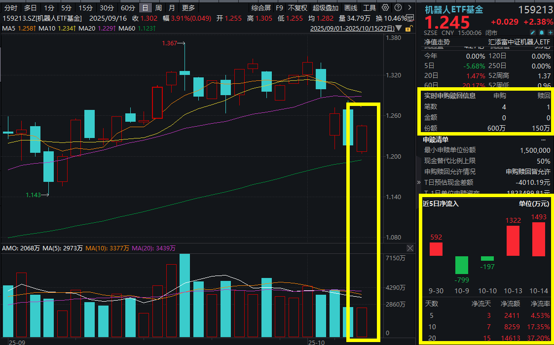The height and width of the screenshot is (345, 554).
Task: Click the last candlestick on the chart
Action: click(x=362, y=138)
